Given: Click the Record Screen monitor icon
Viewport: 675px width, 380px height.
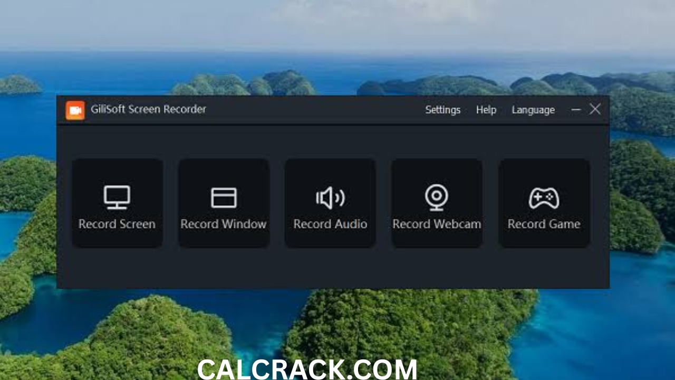Looking at the screenshot, I should 117,197.
